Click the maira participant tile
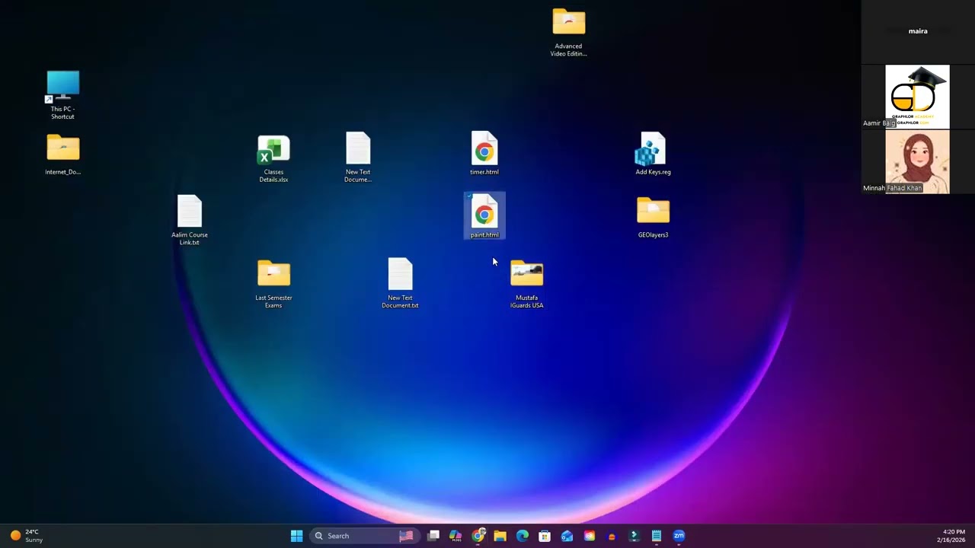Image resolution: width=975 pixels, height=548 pixels. pyautogui.click(x=918, y=31)
